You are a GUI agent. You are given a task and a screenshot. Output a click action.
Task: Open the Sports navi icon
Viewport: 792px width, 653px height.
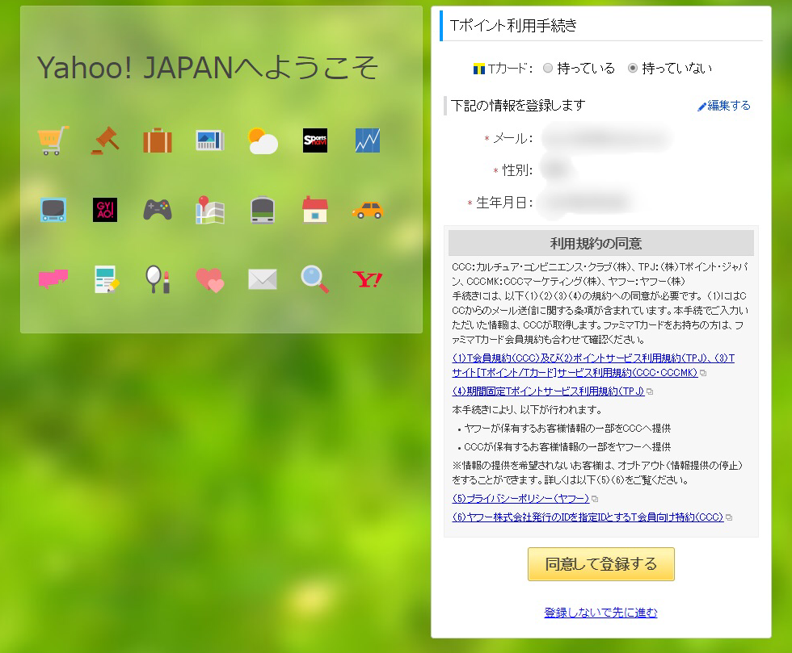[315, 140]
